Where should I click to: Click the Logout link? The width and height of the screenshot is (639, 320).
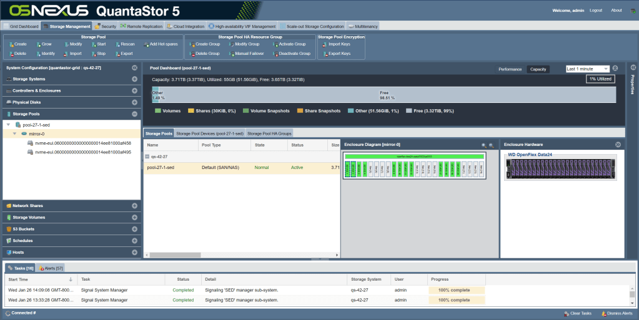tap(596, 11)
